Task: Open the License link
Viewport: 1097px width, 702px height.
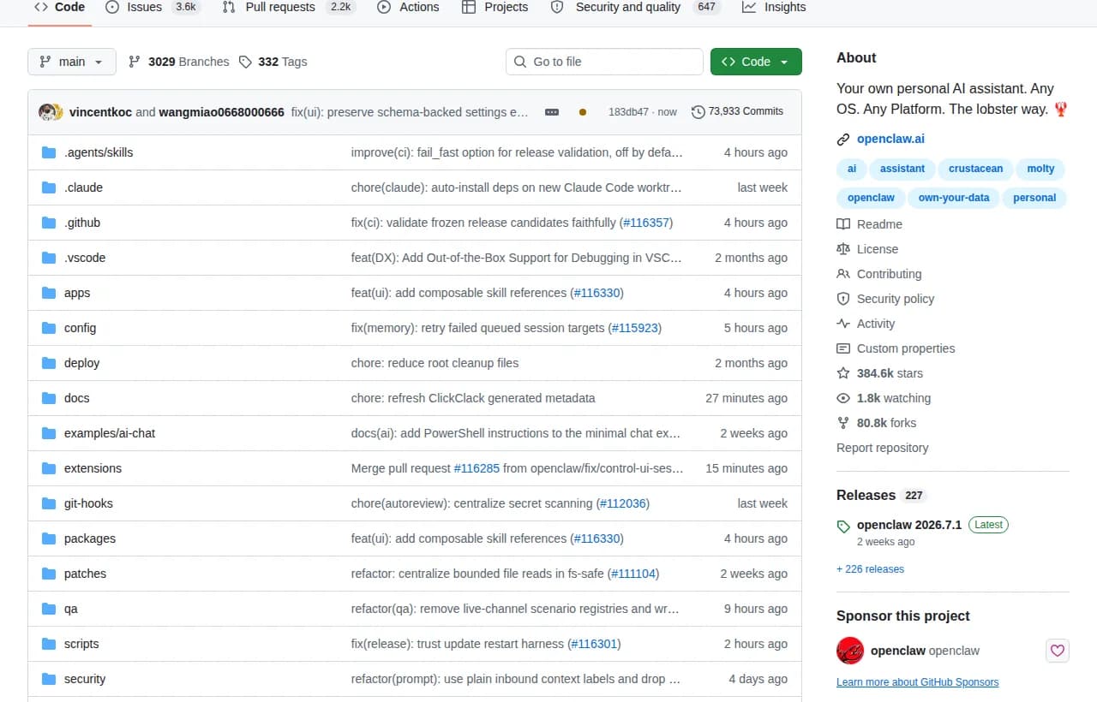Action: click(867, 249)
